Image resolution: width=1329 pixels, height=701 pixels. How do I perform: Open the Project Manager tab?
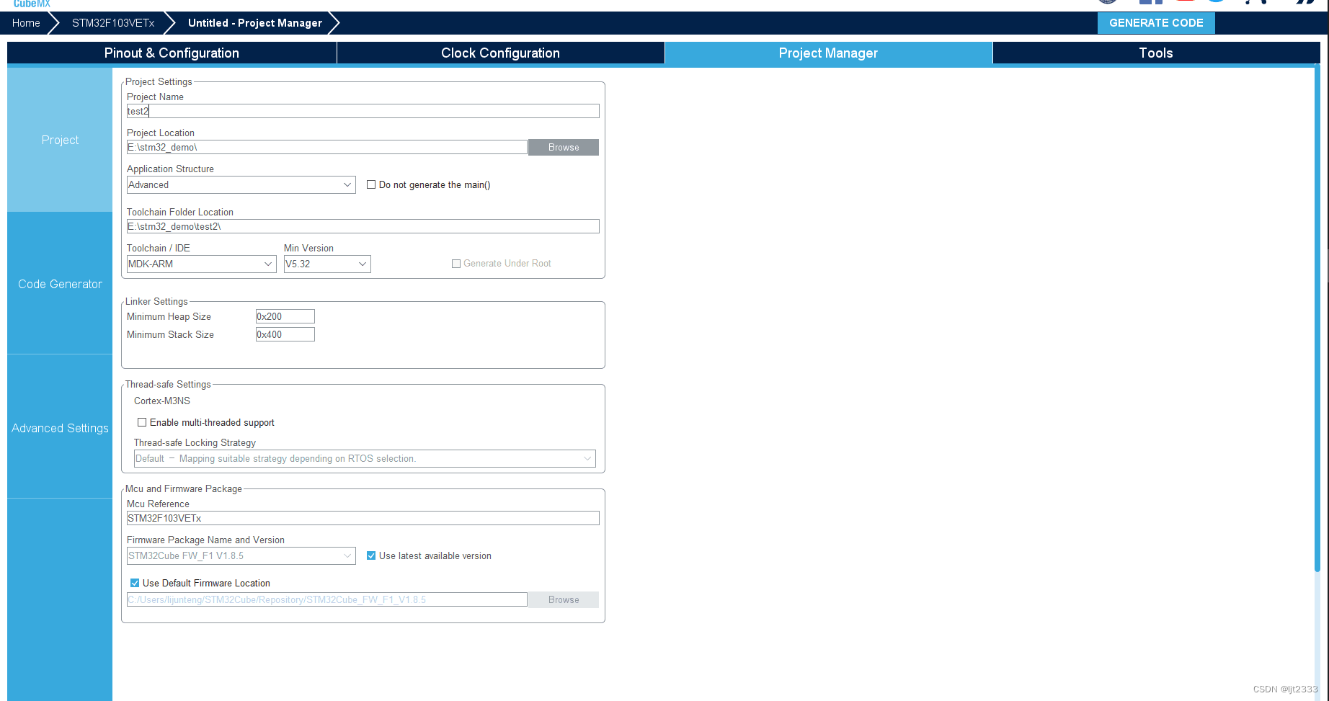point(828,53)
